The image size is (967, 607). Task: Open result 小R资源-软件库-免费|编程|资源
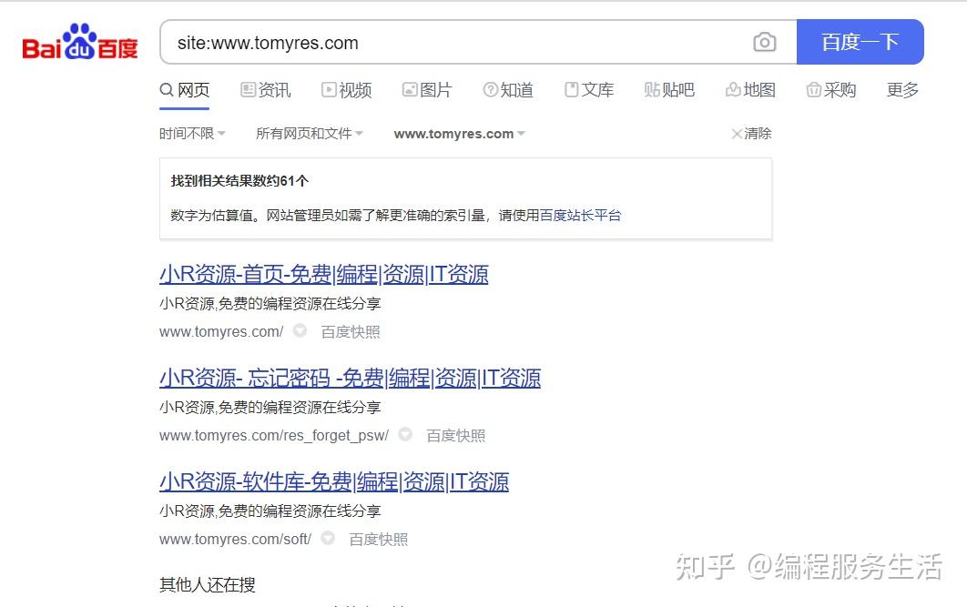[334, 481]
